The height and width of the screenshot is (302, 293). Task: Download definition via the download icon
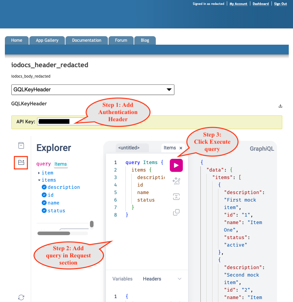pos(280,106)
